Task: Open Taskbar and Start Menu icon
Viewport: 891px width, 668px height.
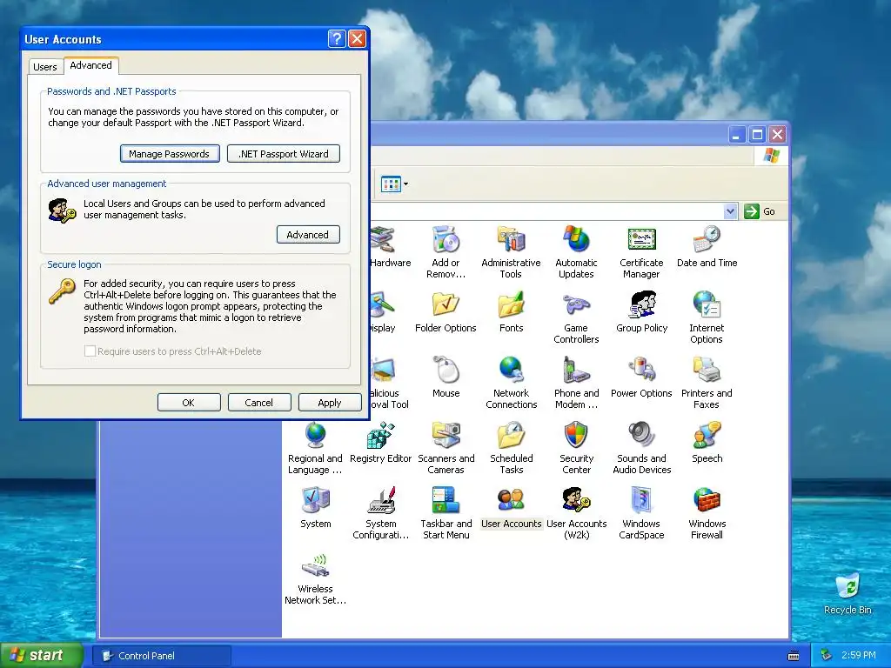Action: pyautogui.click(x=446, y=501)
